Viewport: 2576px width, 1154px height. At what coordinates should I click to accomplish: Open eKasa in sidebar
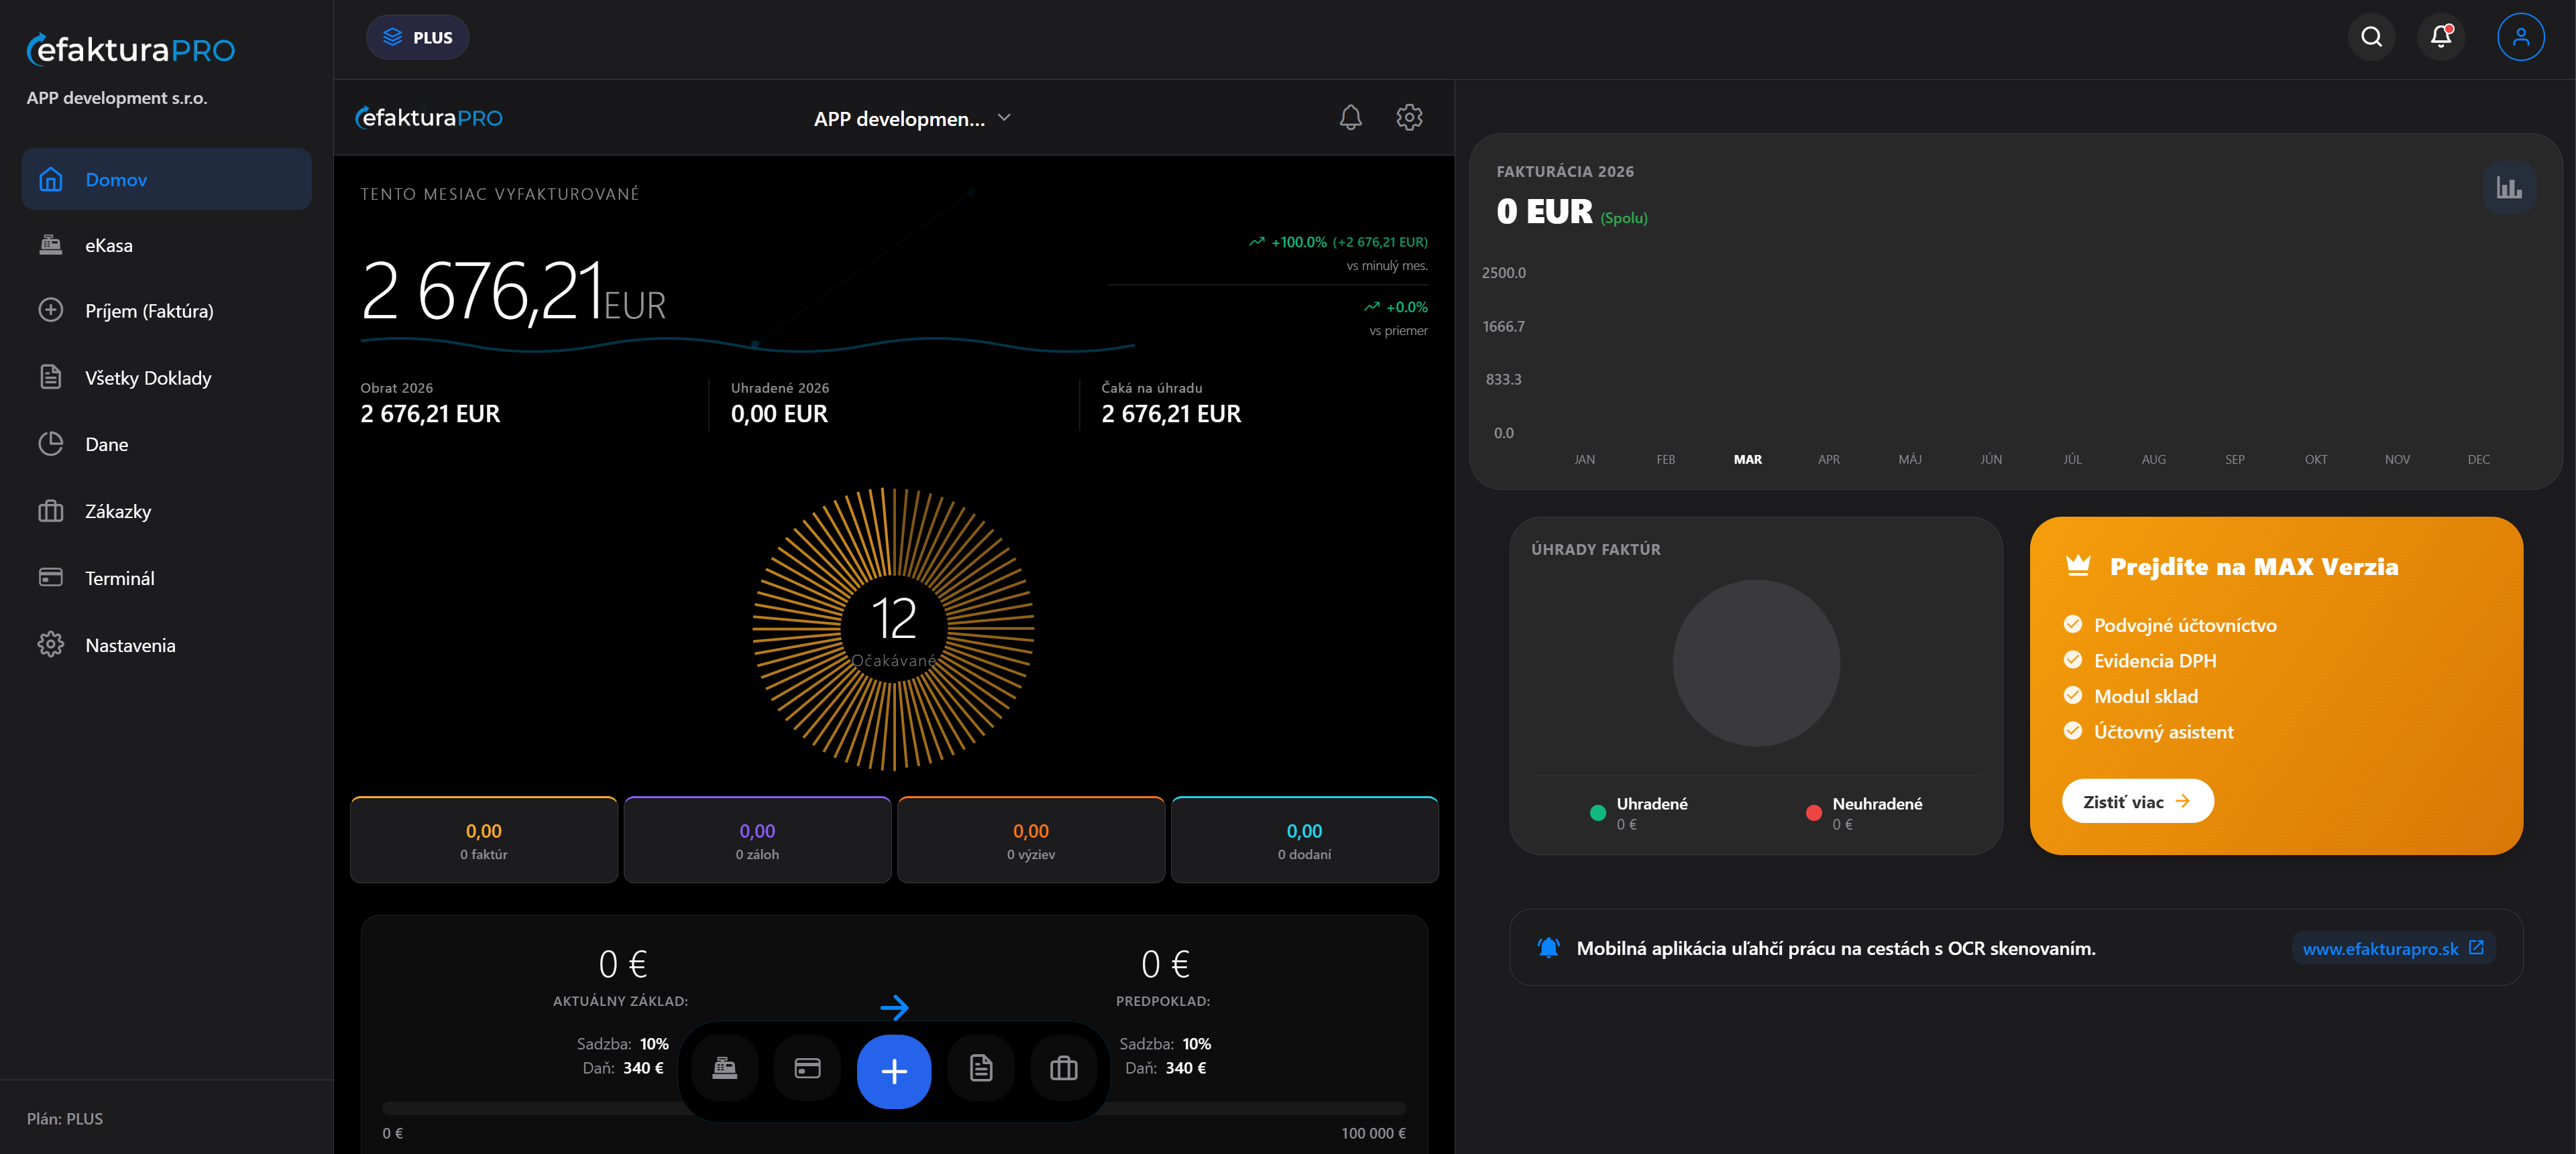[166, 245]
